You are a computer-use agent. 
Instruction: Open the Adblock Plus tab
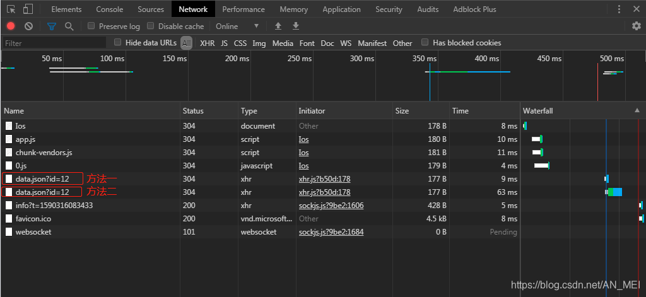pos(474,9)
